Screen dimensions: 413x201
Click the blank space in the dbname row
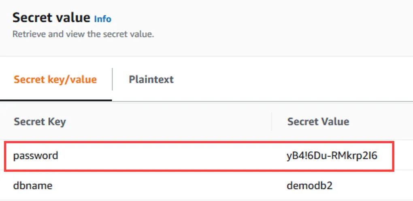click(170, 186)
